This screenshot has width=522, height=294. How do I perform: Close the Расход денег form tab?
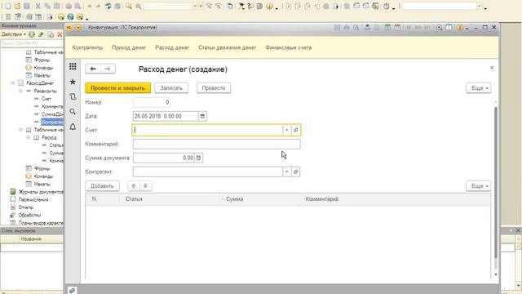(492, 68)
